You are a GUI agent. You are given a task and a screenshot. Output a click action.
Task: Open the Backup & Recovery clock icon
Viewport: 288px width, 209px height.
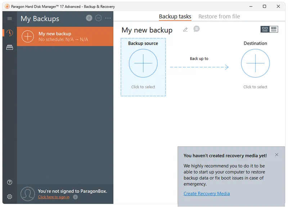tap(10, 33)
